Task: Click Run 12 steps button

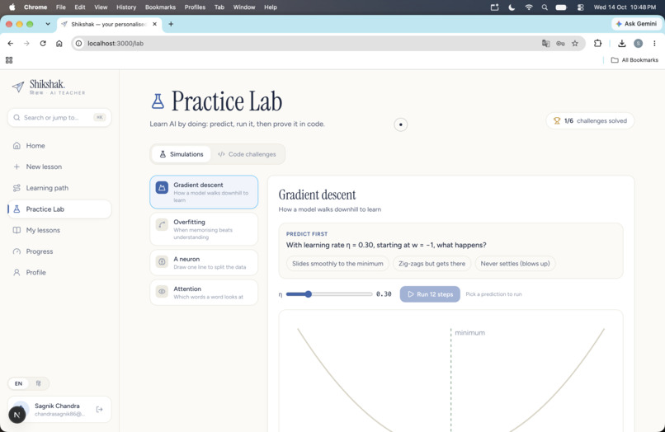Action: 430,294
